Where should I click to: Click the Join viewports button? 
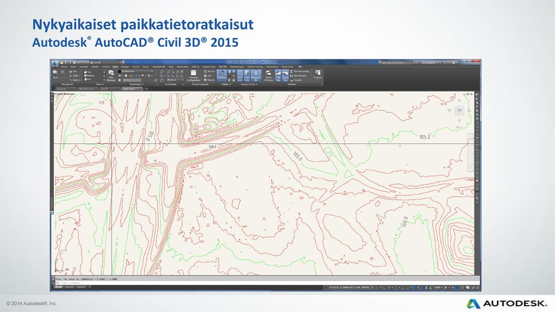[x=208, y=76]
